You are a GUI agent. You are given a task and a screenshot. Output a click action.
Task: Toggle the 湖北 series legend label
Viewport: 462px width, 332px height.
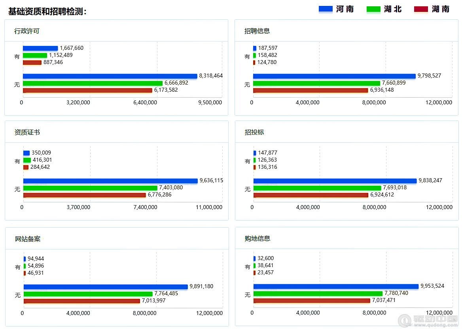[x=393, y=9]
